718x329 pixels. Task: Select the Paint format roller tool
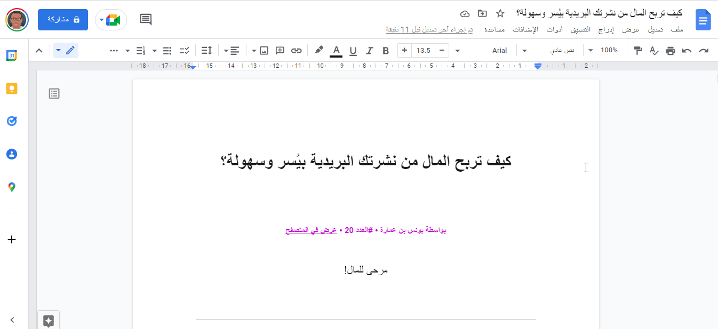[x=637, y=51]
